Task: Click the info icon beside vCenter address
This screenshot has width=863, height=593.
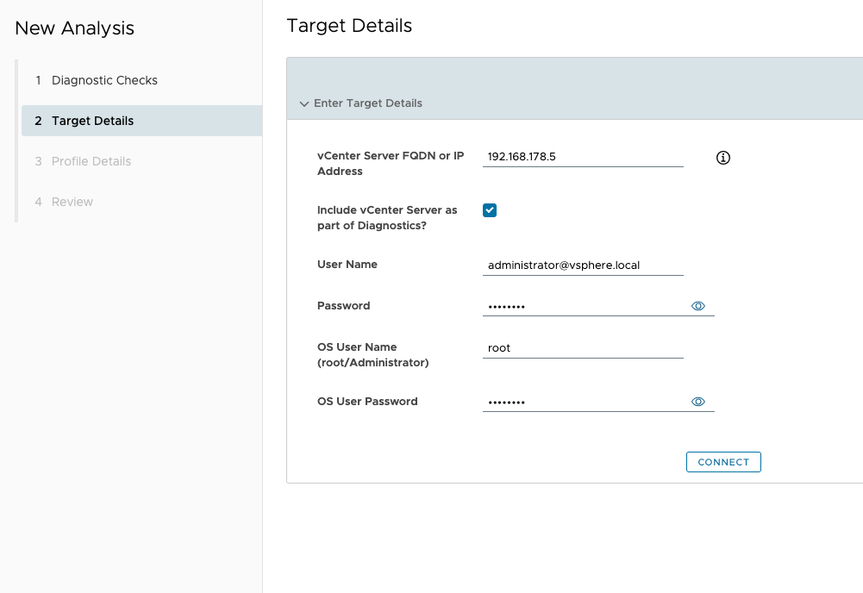Action: [722, 158]
